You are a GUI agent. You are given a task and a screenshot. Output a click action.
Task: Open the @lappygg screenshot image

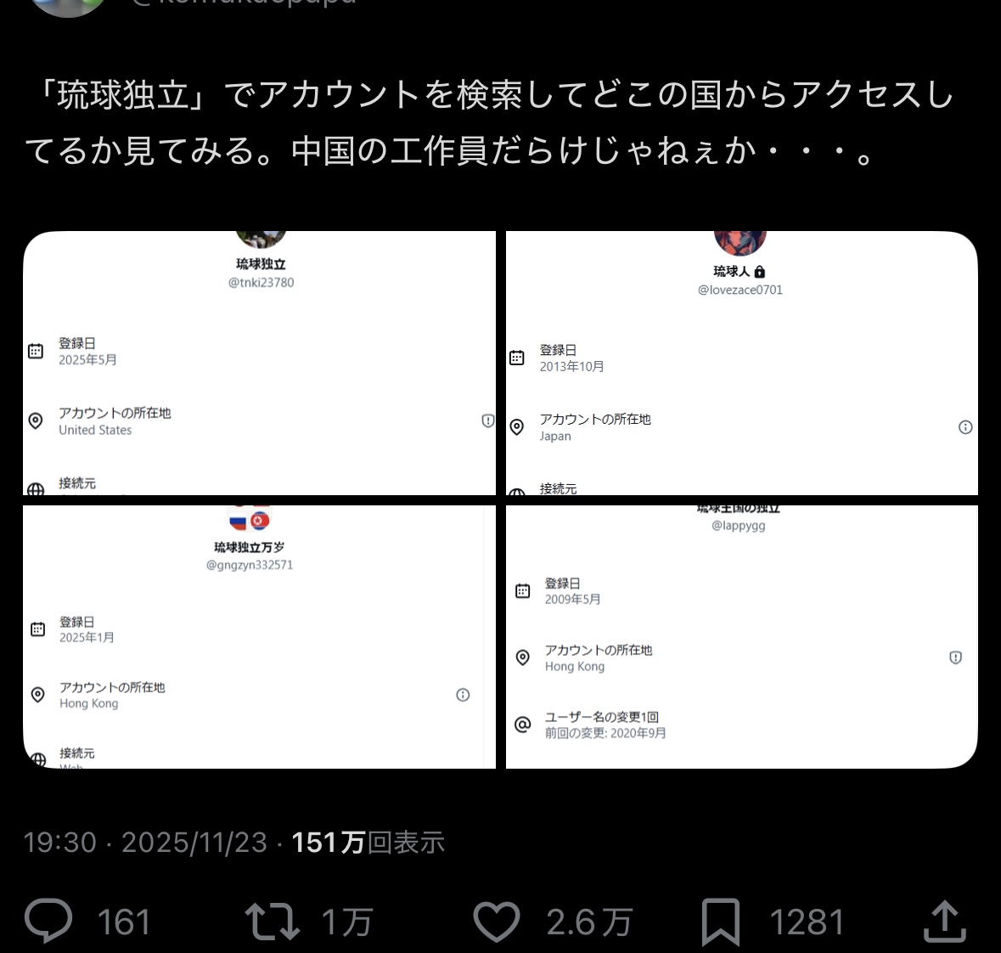pos(742,637)
